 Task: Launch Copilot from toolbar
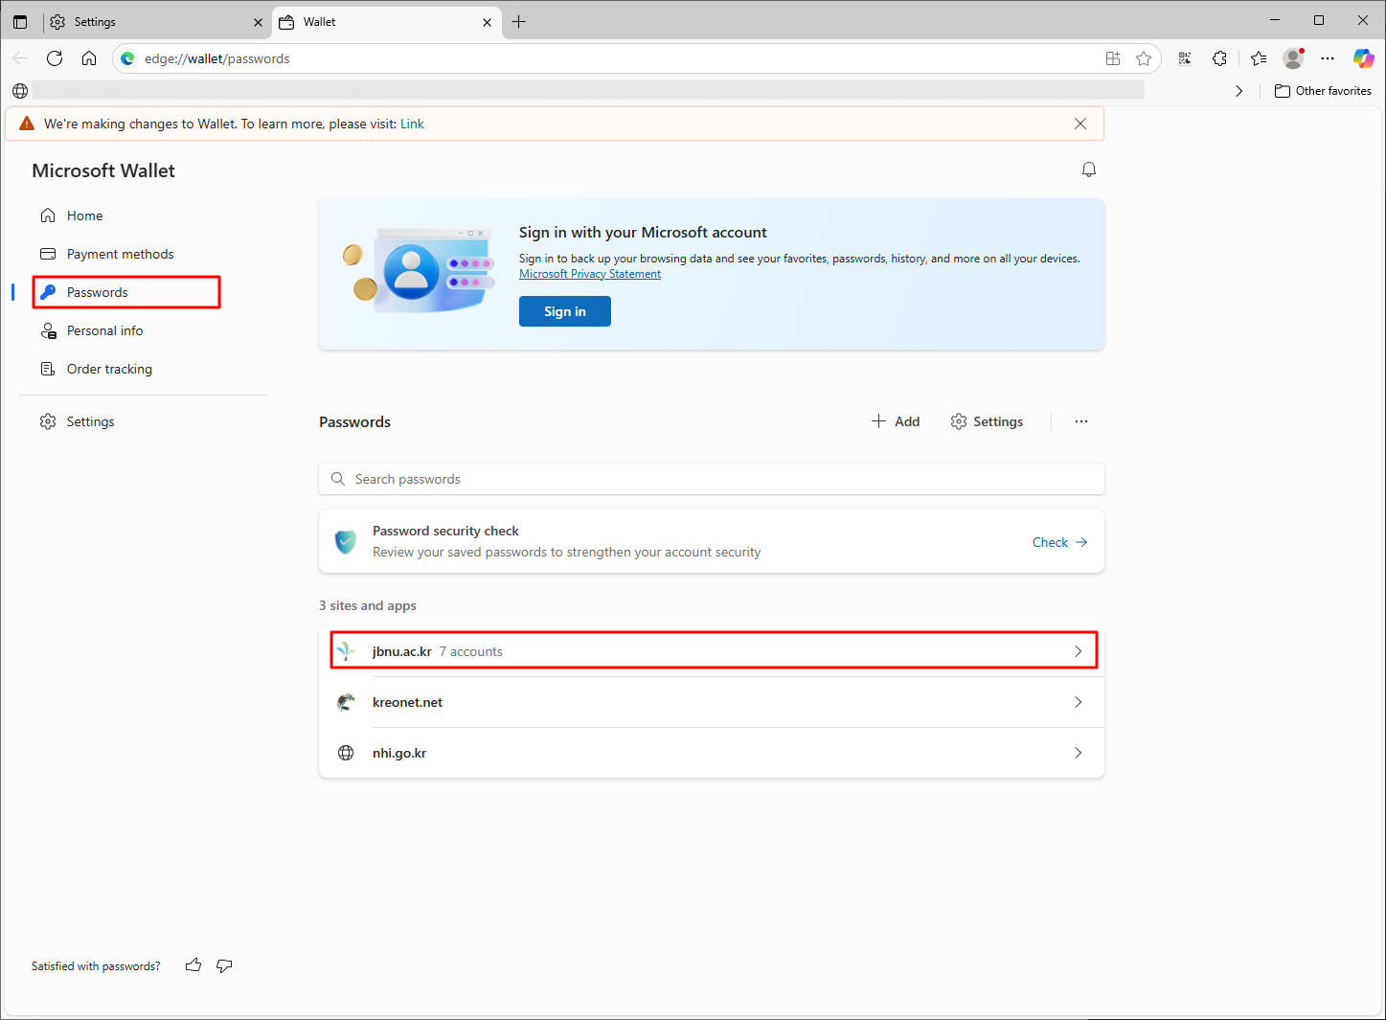pyautogui.click(x=1363, y=58)
